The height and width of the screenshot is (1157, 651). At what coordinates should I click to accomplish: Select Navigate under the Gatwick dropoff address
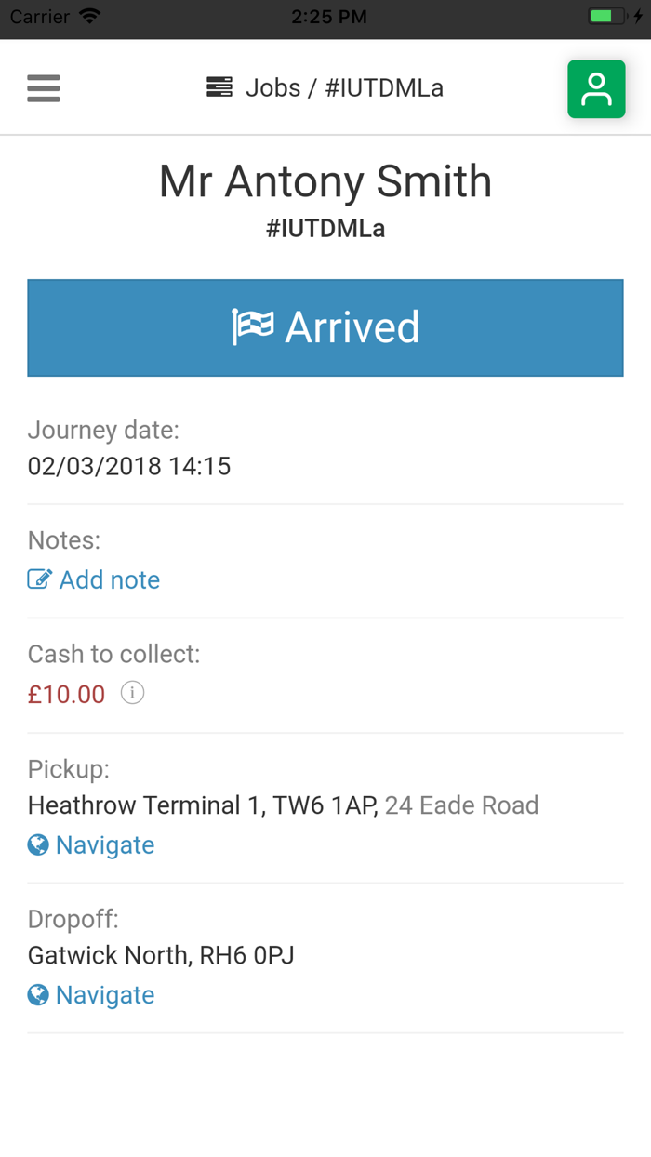[104, 994]
